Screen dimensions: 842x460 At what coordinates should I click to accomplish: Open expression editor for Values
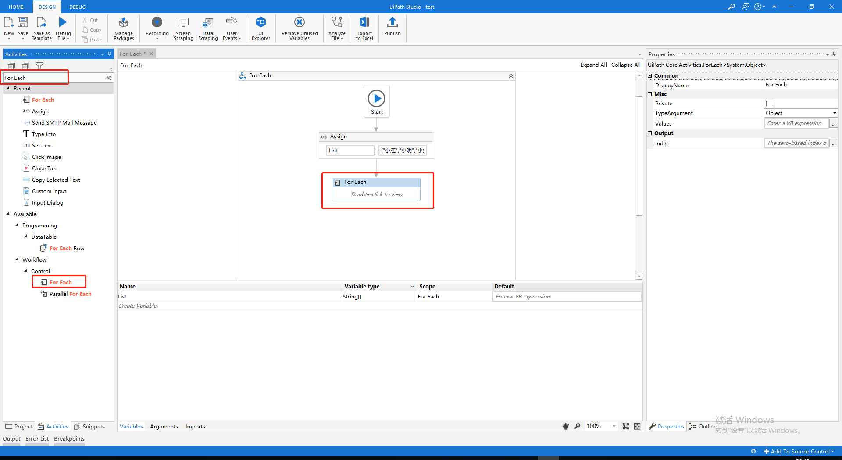point(834,124)
